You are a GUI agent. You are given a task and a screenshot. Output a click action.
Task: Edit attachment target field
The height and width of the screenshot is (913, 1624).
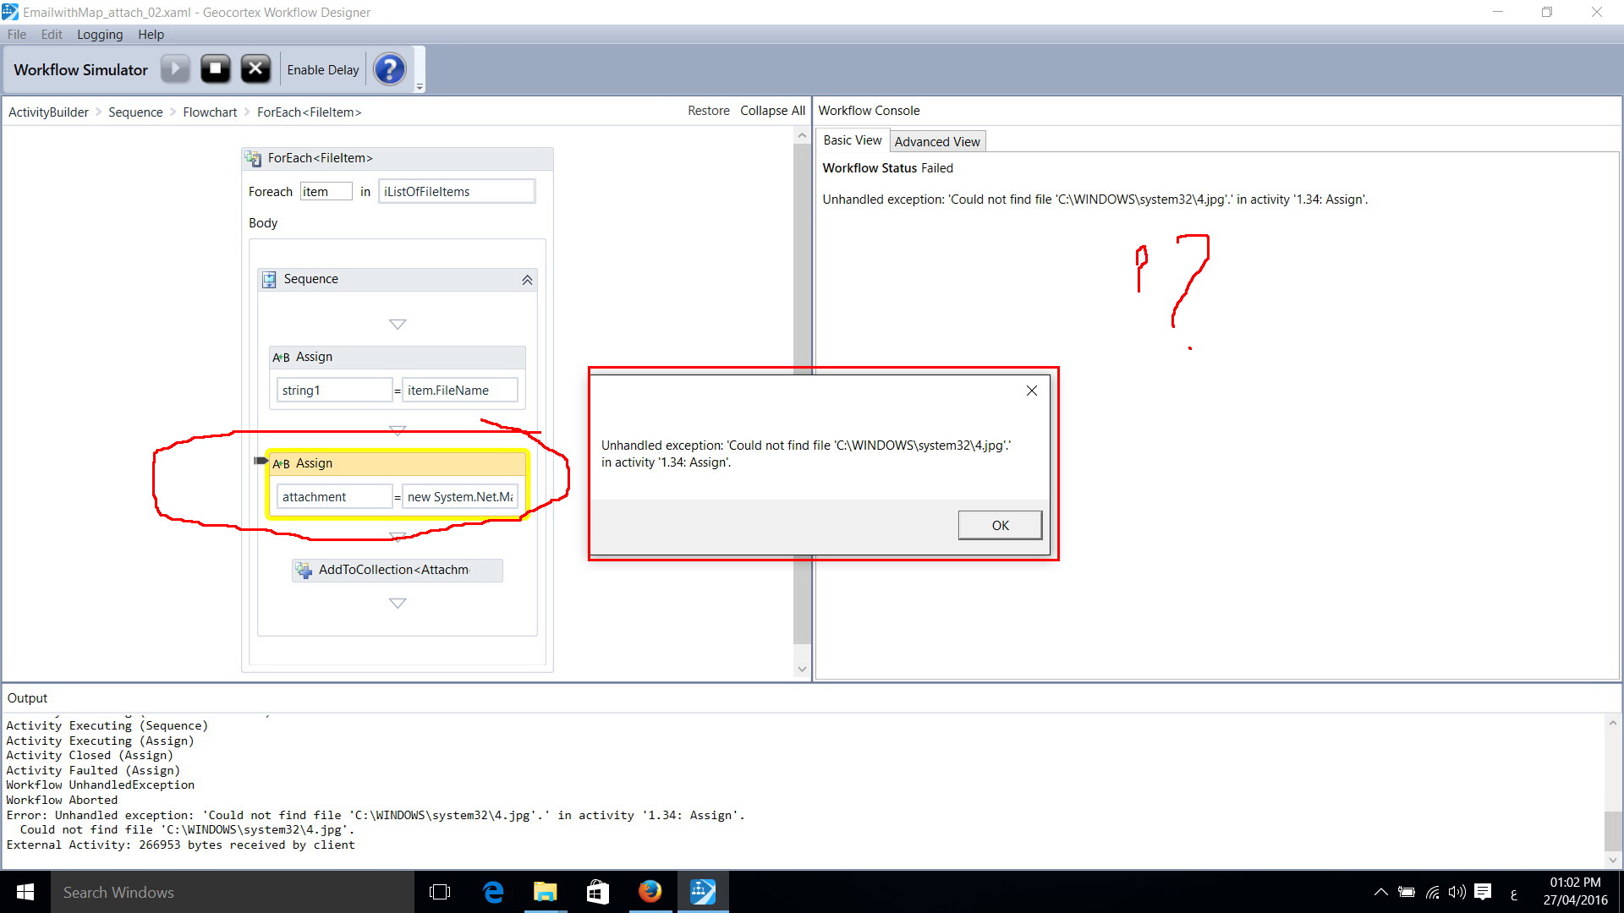[334, 497]
